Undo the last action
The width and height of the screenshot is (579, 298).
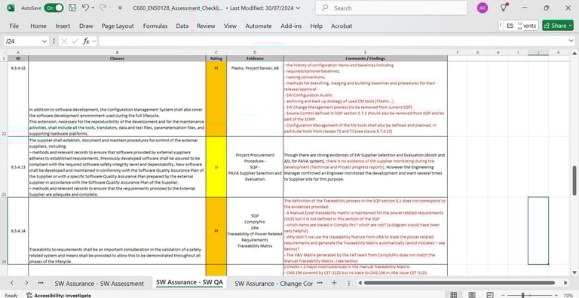tap(85, 8)
